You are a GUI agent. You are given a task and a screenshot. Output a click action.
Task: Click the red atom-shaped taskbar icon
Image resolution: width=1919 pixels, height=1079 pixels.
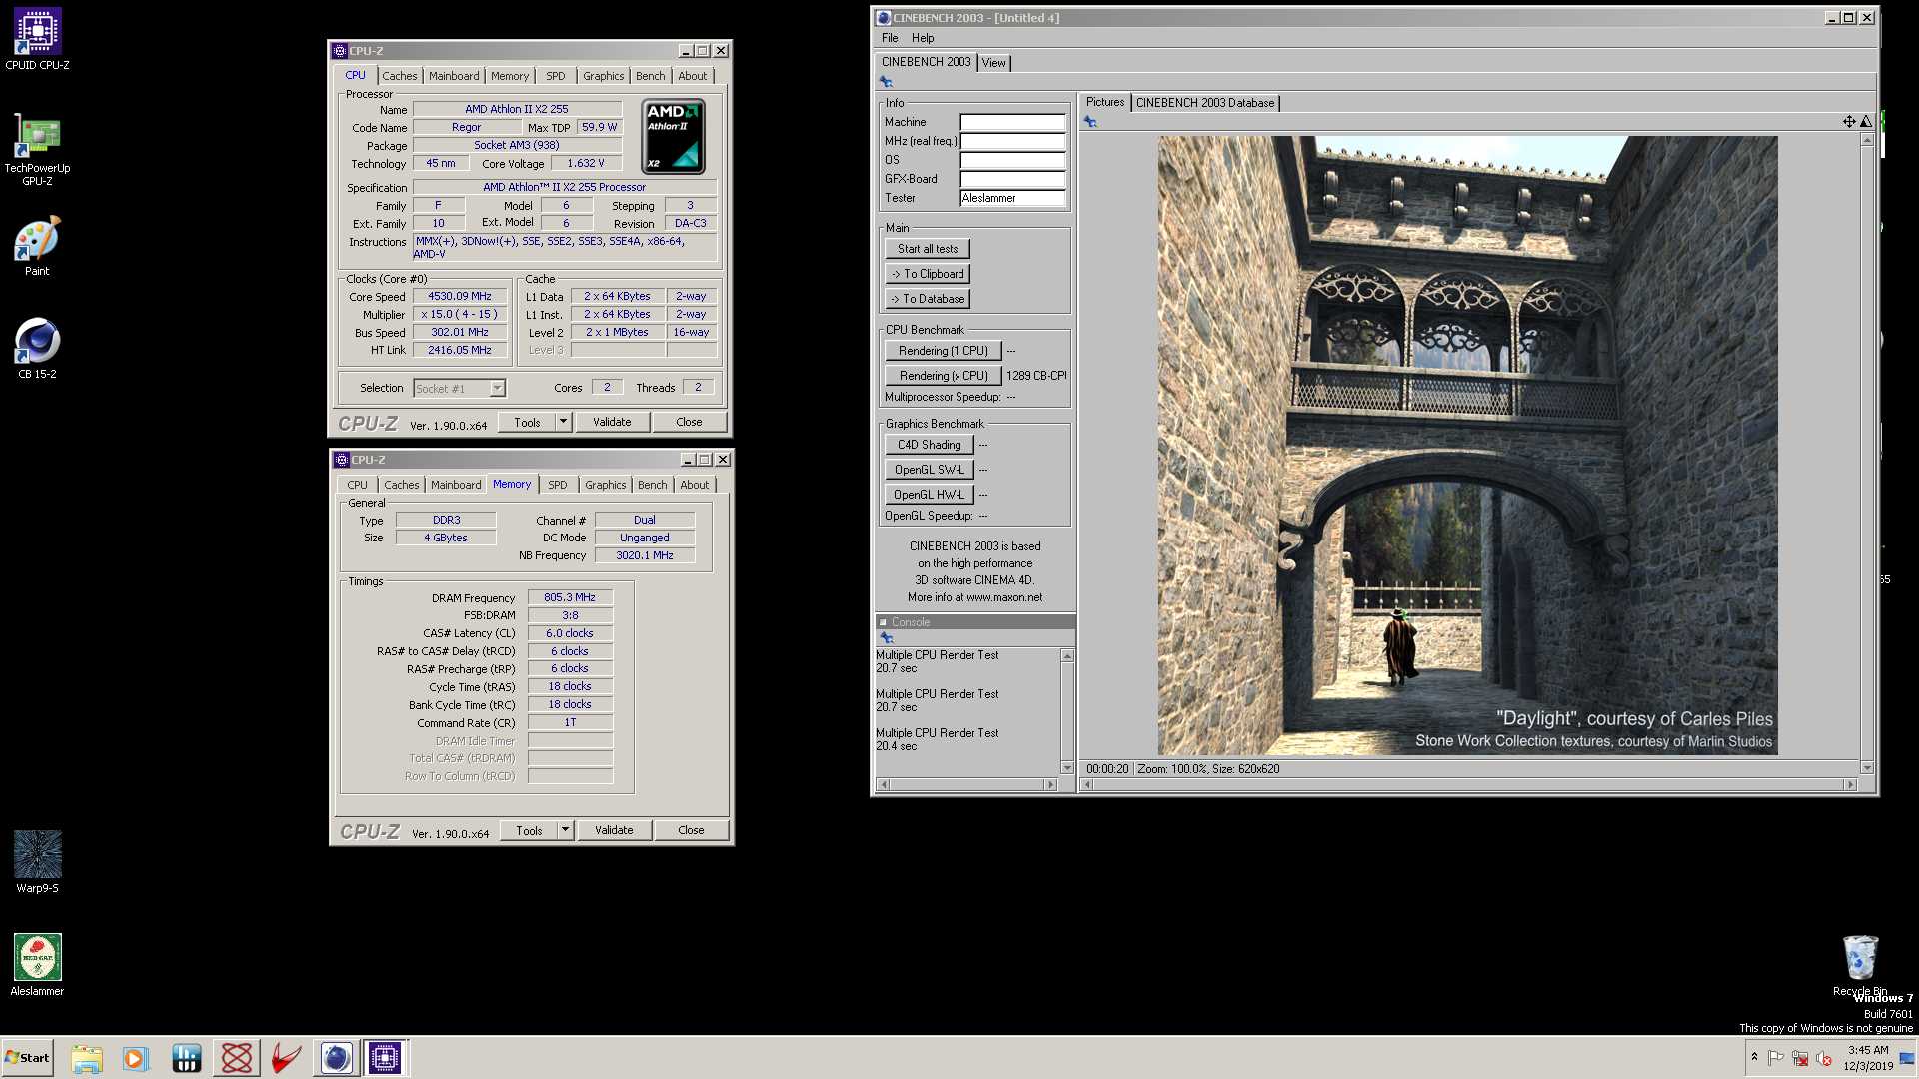pos(237,1058)
